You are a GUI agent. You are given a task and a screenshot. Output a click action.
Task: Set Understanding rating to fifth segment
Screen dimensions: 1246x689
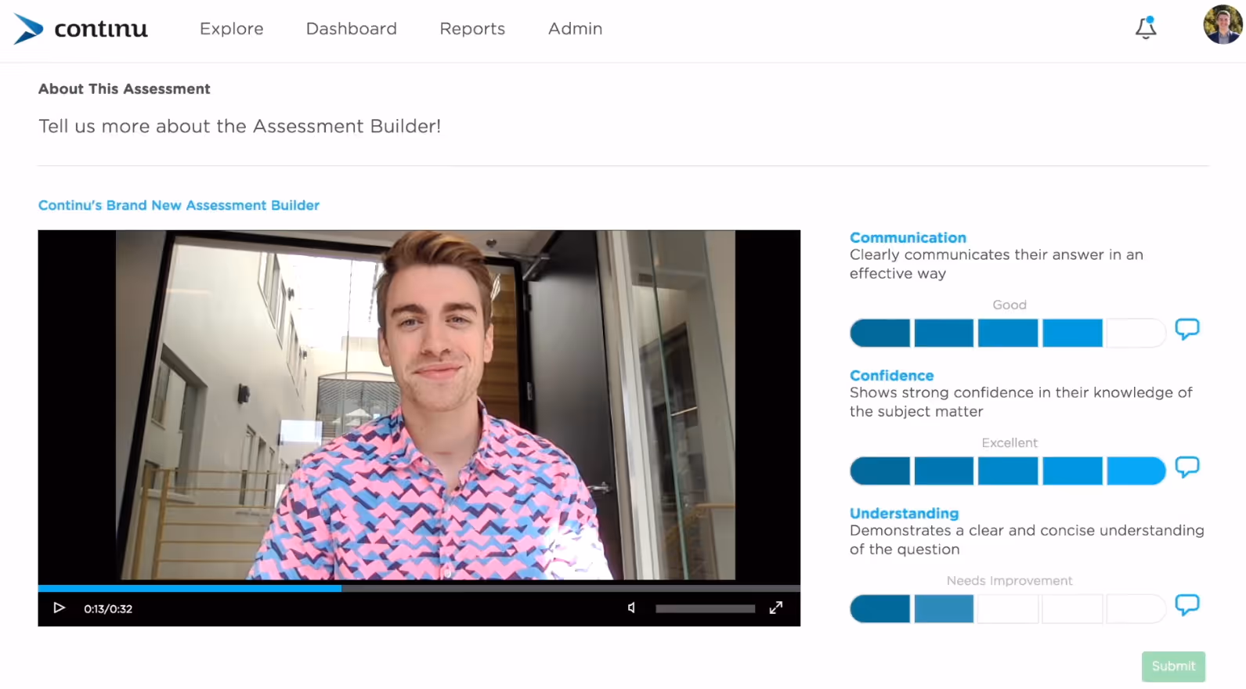[1136, 608]
